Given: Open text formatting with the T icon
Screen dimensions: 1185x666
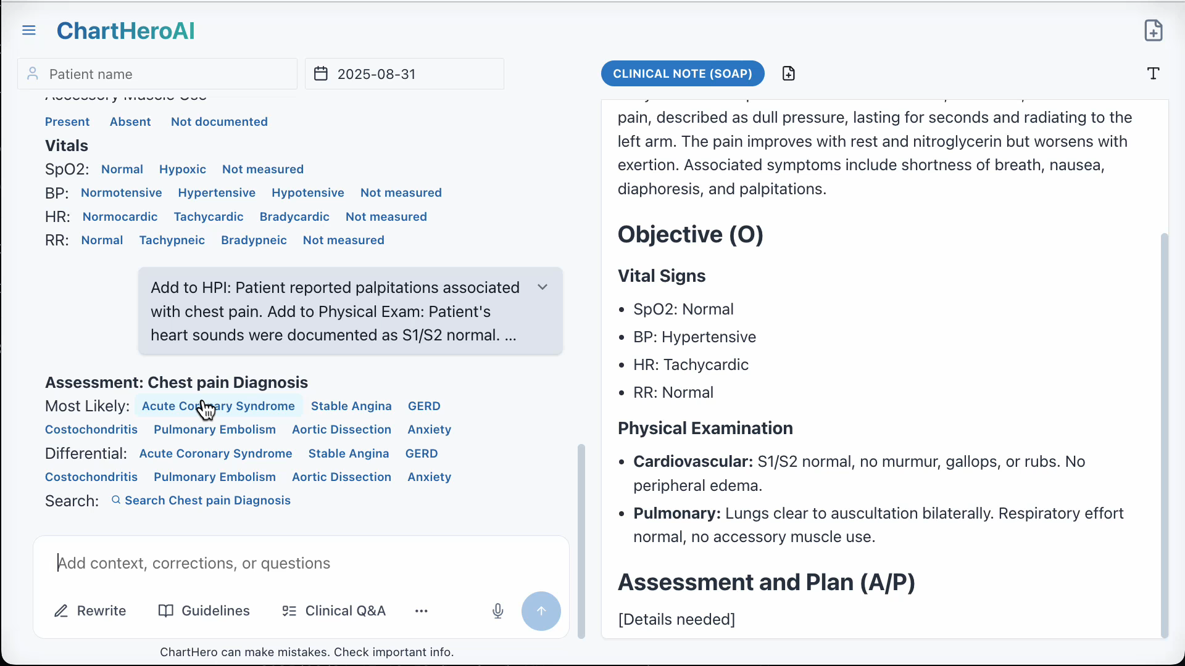Looking at the screenshot, I should pyautogui.click(x=1154, y=73).
